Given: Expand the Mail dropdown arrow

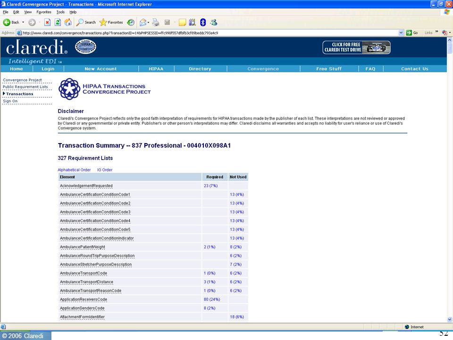Looking at the screenshot, I should pos(148,22).
